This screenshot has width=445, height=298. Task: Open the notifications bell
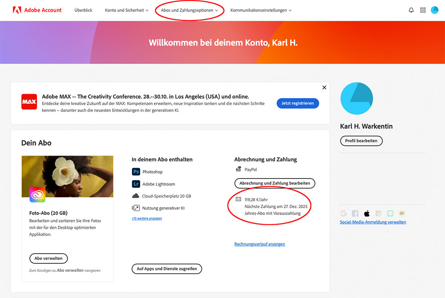pyautogui.click(x=411, y=10)
